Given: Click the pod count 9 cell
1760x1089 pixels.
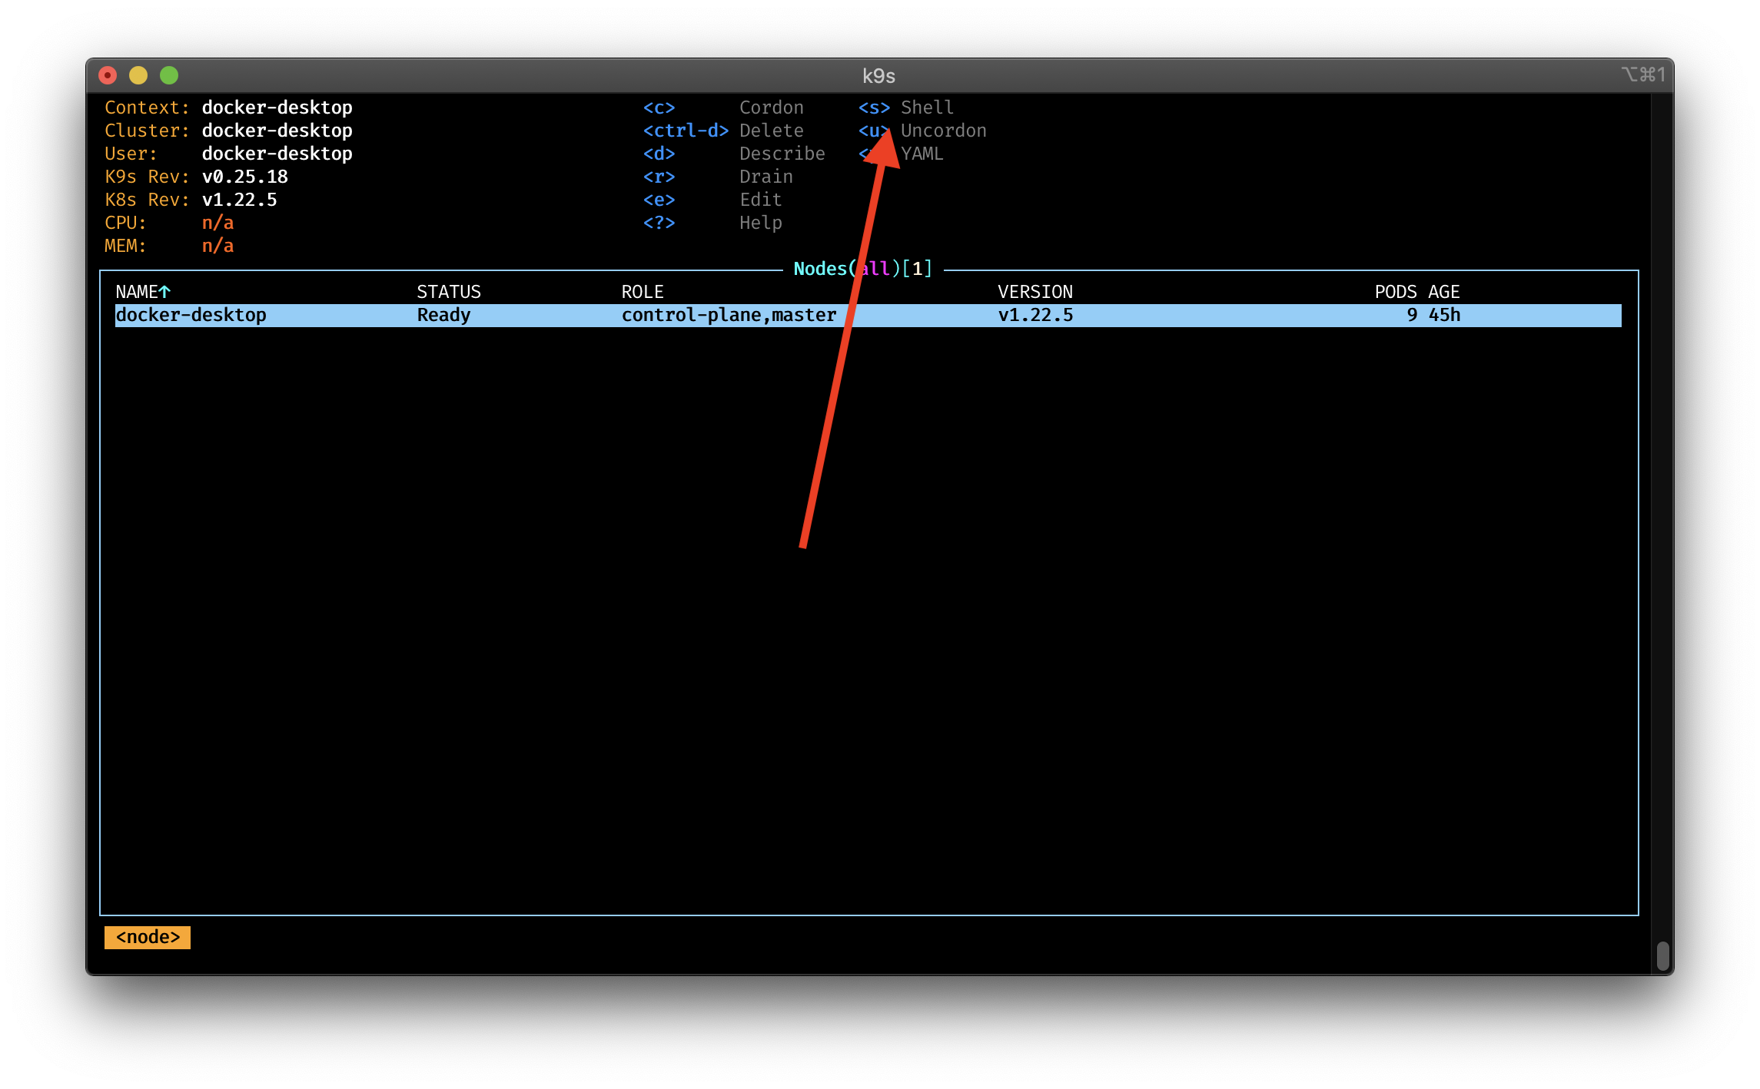Looking at the screenshot, I should pyautogui.click(x=1412, y=315).
